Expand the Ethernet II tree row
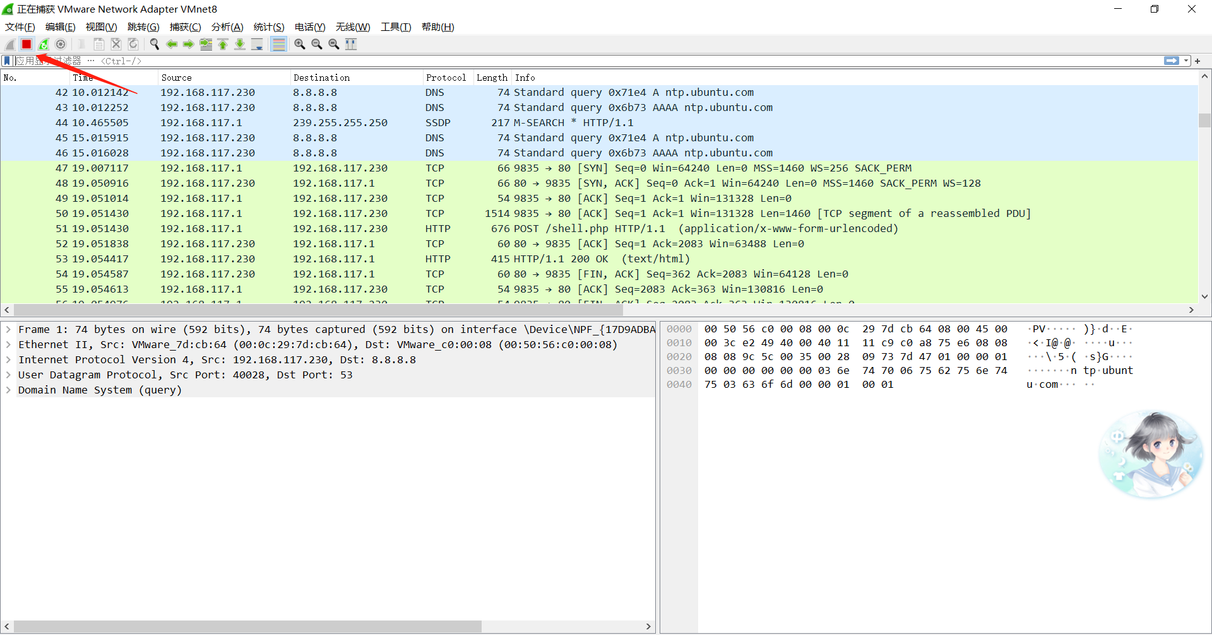The height and width of the screenshot is (635, 1212). pyautogui.click(x=8, y=345)
